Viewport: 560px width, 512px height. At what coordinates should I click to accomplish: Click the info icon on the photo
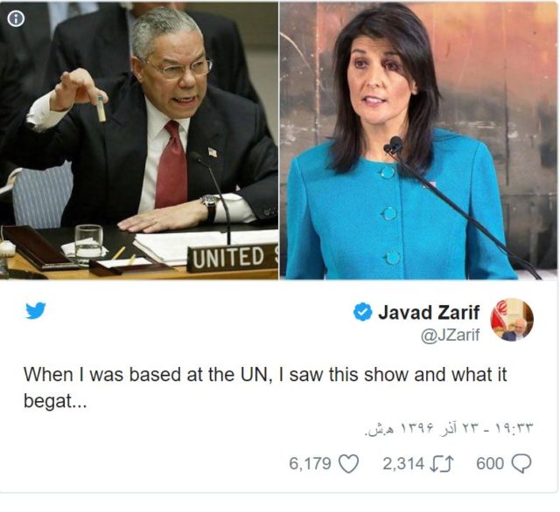(x=16, y=18)
